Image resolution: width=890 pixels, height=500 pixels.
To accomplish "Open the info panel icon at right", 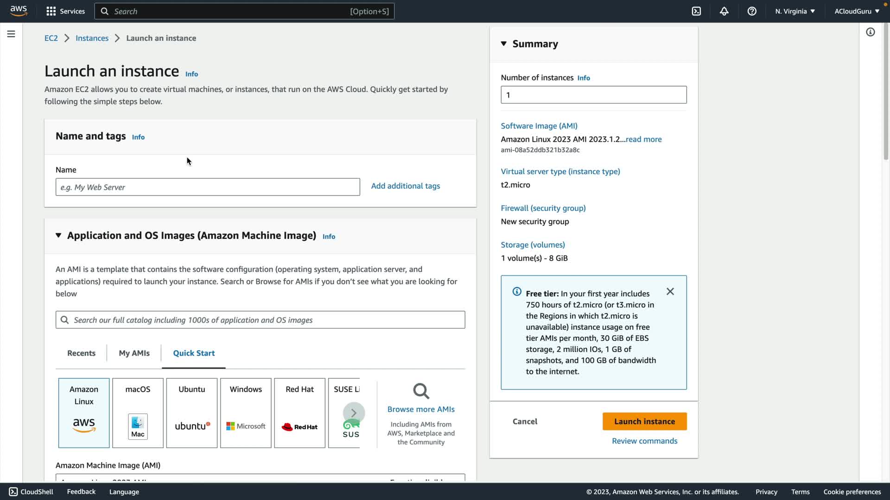I will point(870,32).
